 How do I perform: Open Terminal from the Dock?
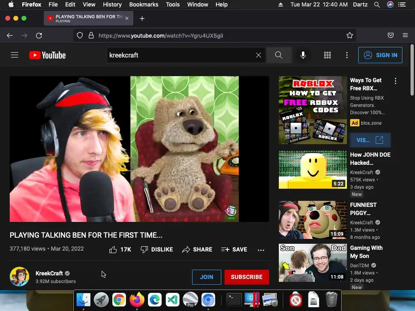(234, 300)
